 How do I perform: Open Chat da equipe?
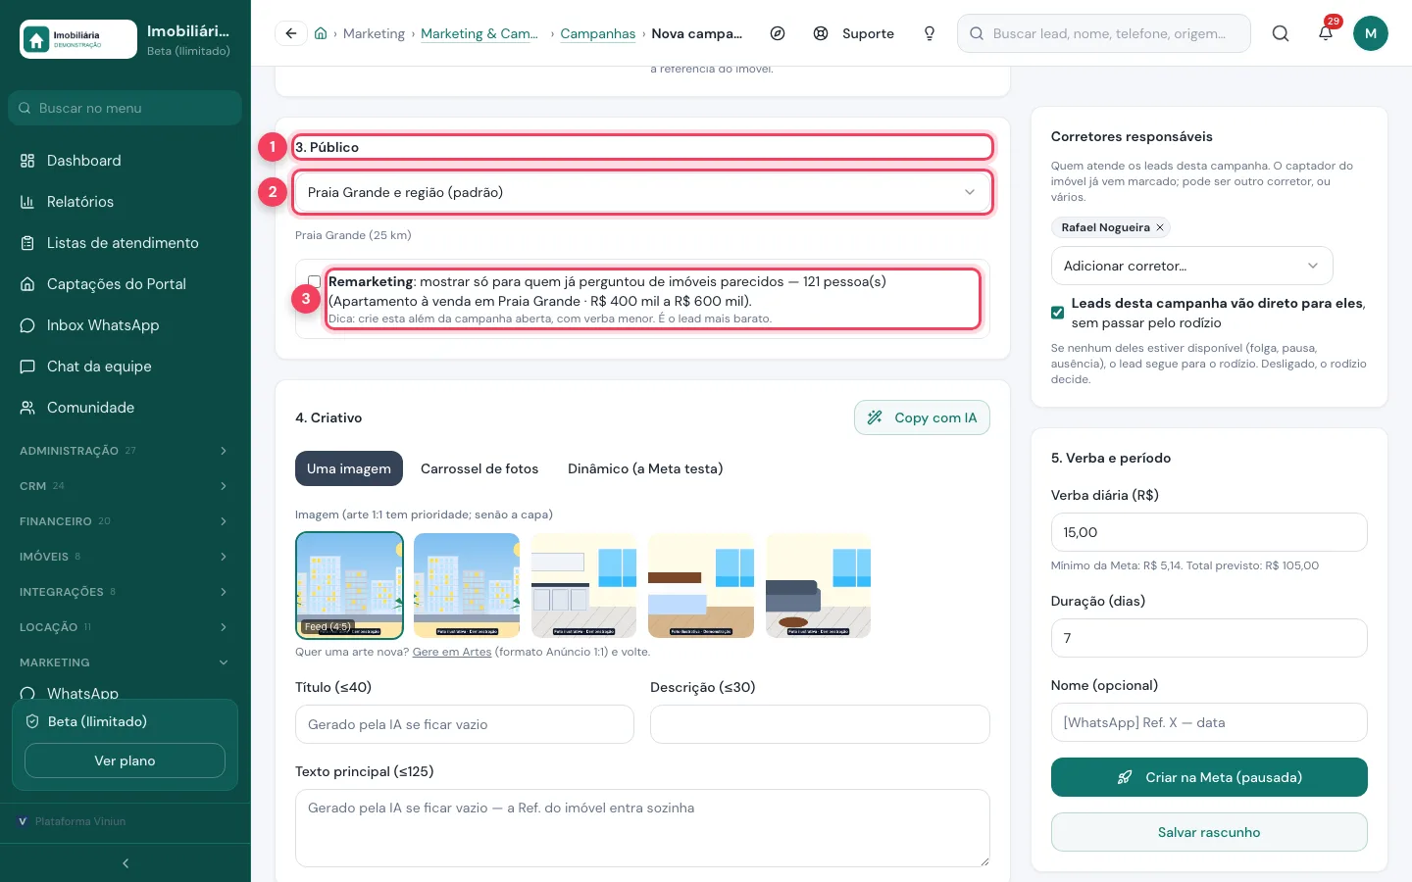point(126,367)
